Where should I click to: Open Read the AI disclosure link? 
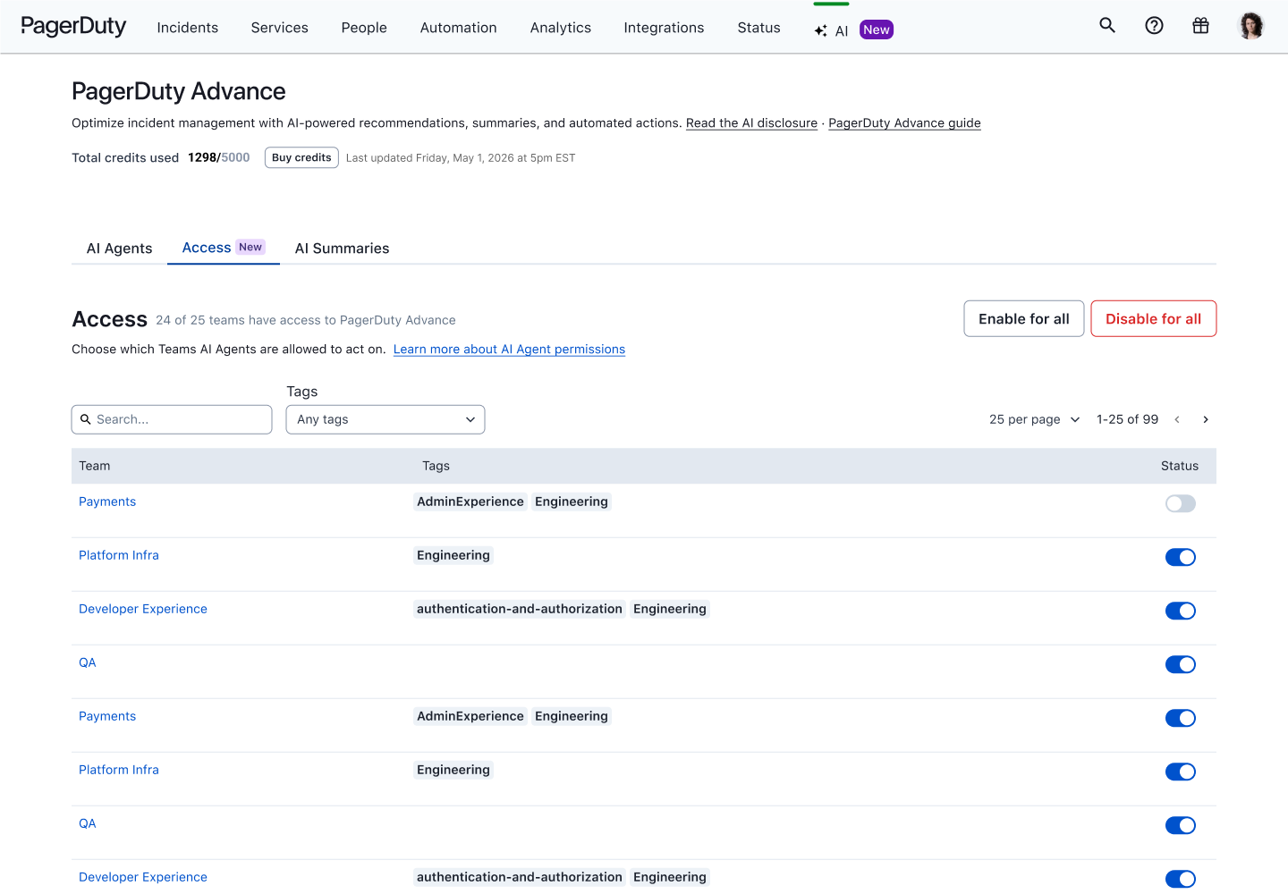tap(751, 123)
